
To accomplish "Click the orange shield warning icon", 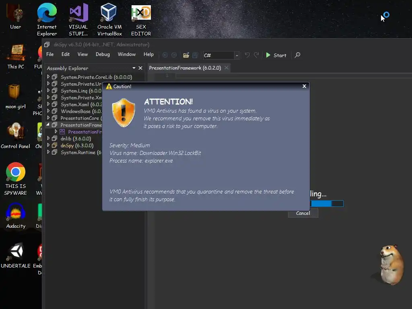I will (x=124, y=113).
